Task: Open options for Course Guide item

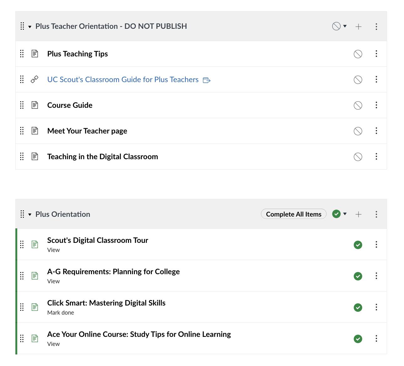Action: click(x=376, y=105)
